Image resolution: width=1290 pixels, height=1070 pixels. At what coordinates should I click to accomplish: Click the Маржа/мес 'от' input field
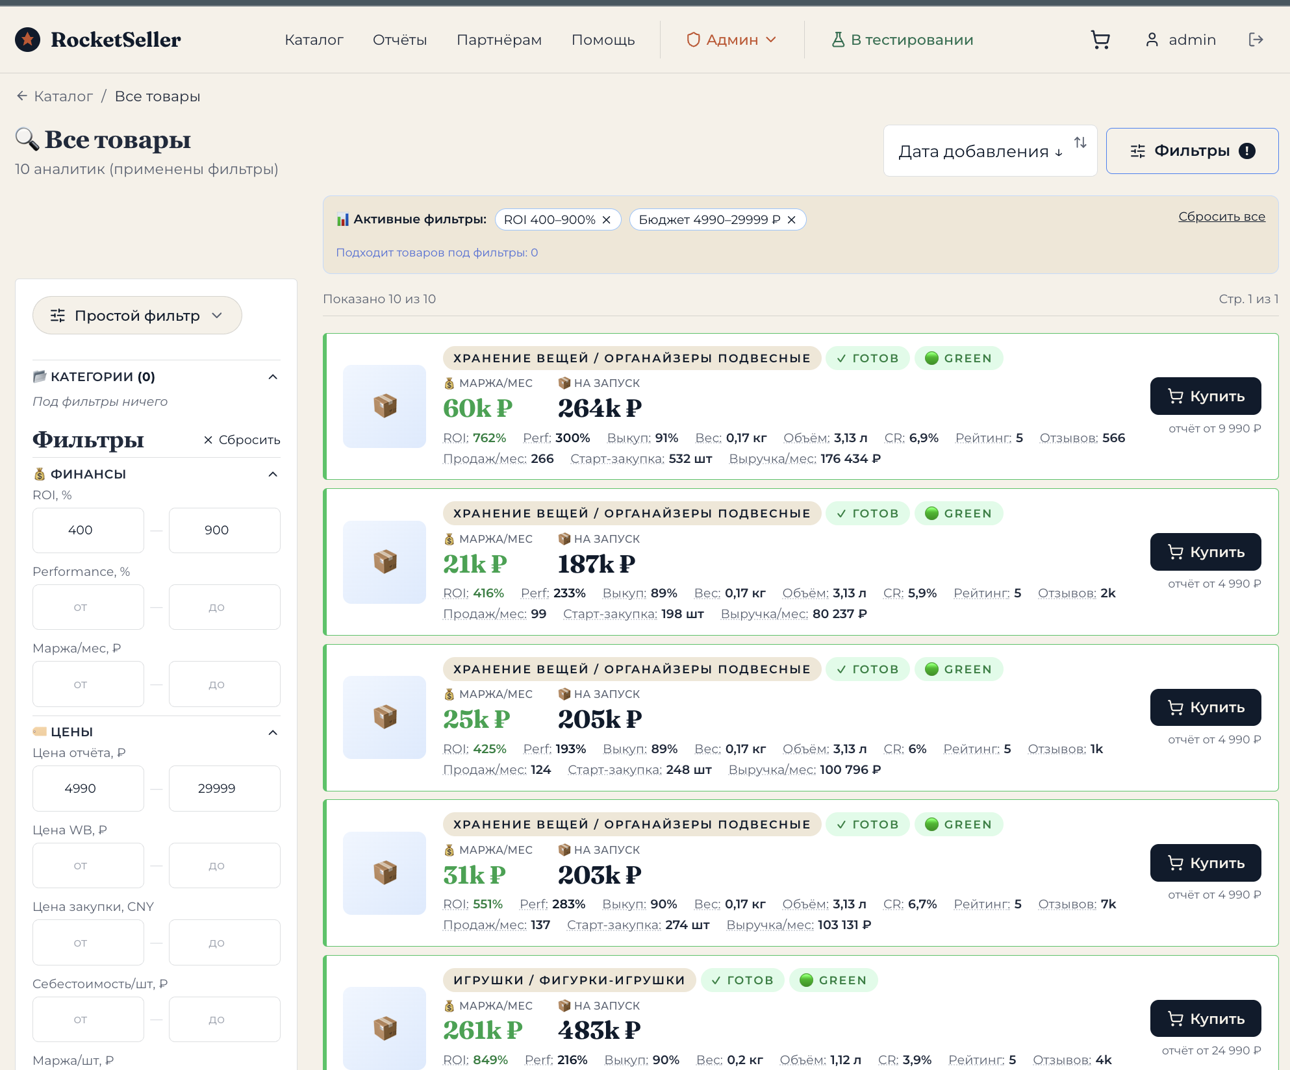(x=88, y=684)
